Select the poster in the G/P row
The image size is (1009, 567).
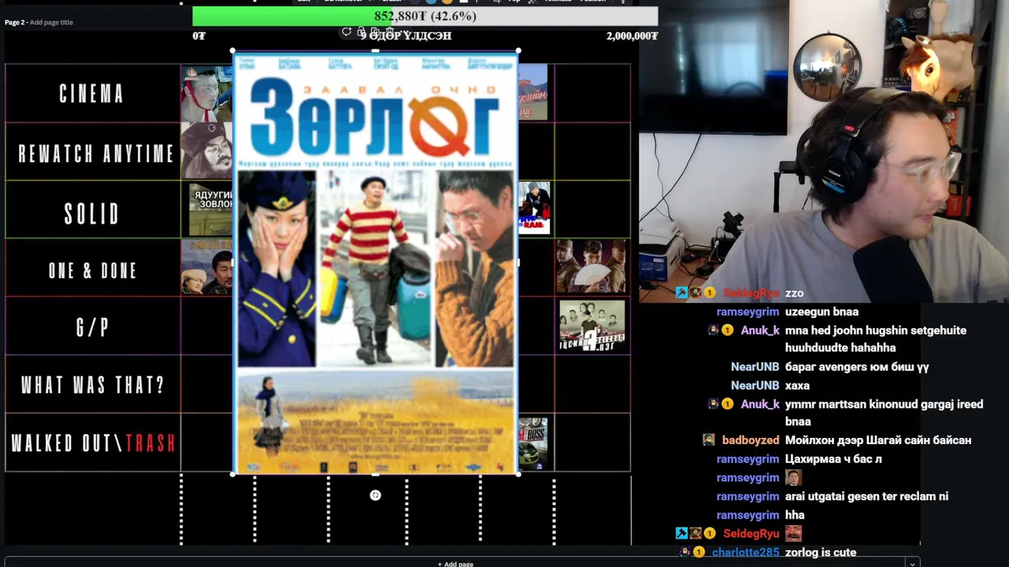click(592, 325)
